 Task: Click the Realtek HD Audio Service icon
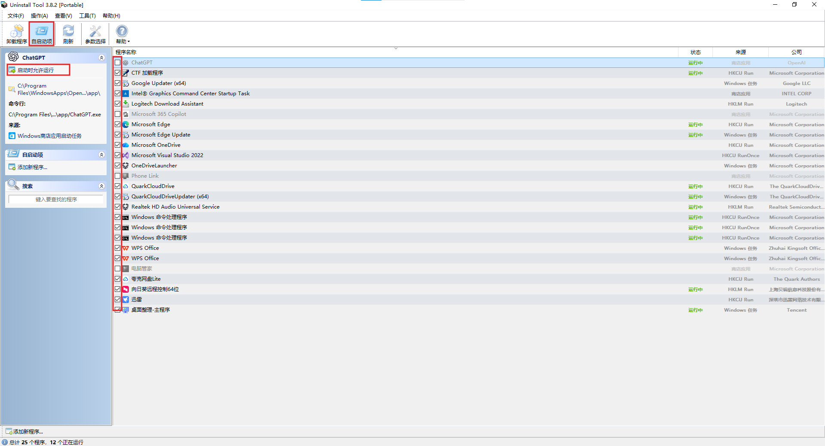[x=125, y=207]
